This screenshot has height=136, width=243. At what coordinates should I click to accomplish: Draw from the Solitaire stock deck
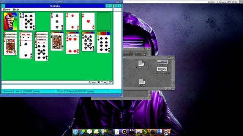10,22
